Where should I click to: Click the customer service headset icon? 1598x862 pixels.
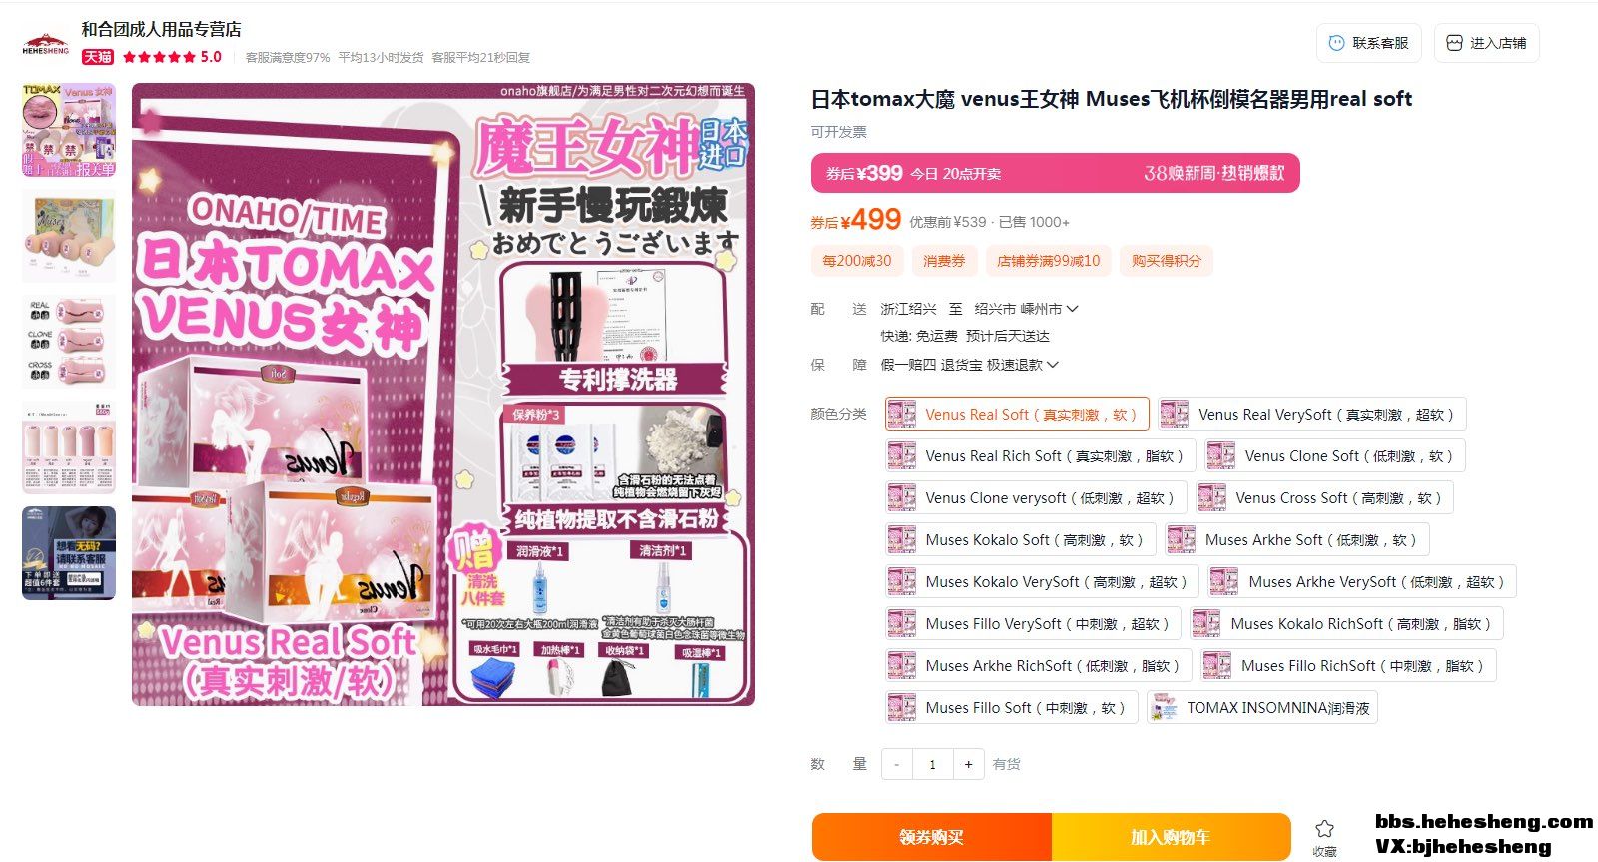(x=1336, y=43)
